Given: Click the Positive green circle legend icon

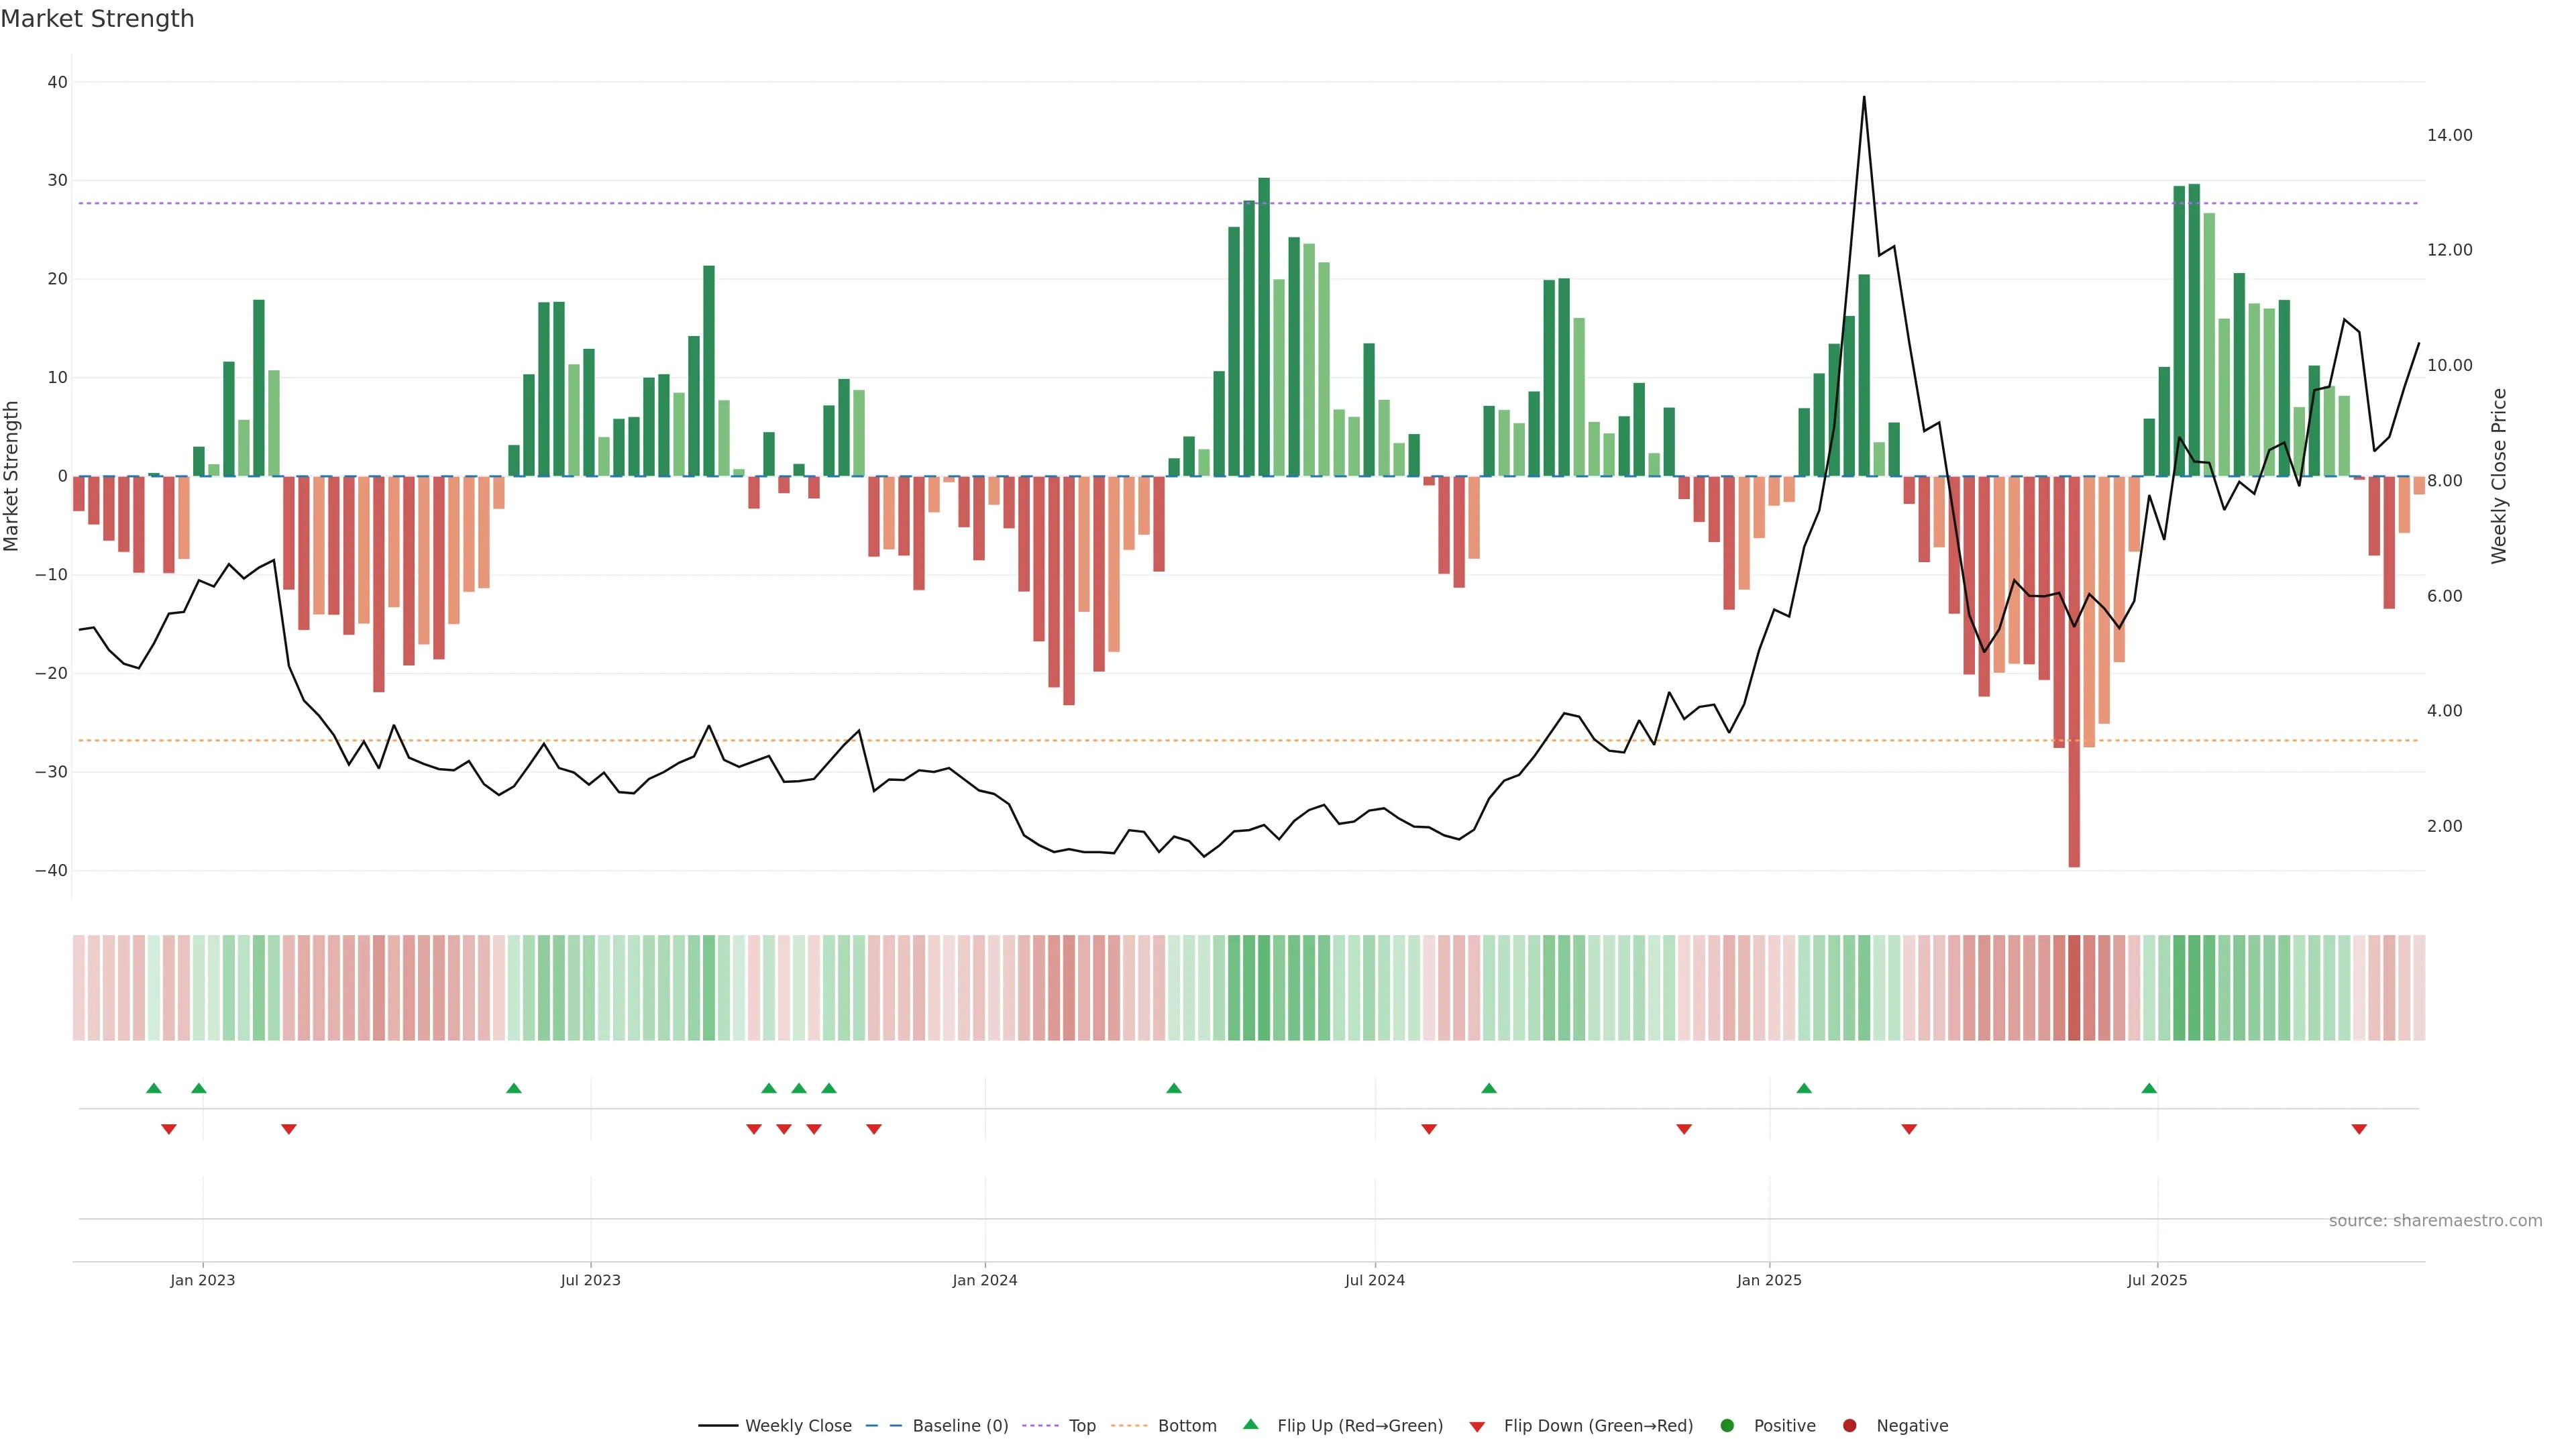Looking at the screenshot, I should coord(1727,1425).
